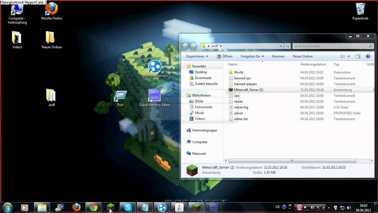
Task: Open the address bar history dropdown
Action: [281, 46]
